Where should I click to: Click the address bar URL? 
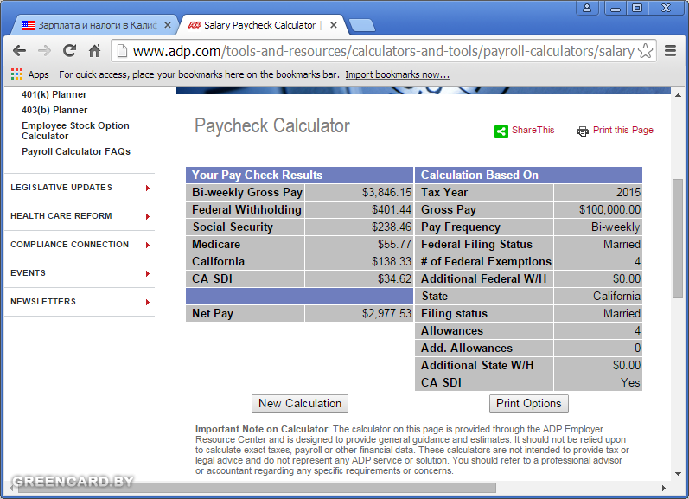coord(383,51)
